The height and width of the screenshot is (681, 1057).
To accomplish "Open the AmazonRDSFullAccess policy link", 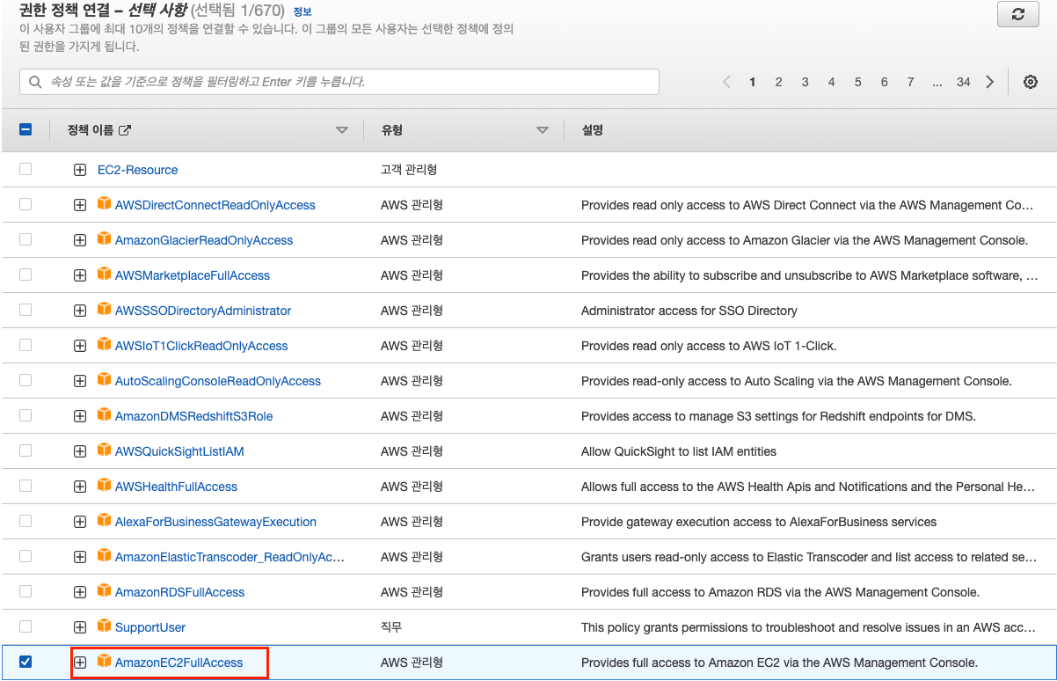I will click(179, 592).
